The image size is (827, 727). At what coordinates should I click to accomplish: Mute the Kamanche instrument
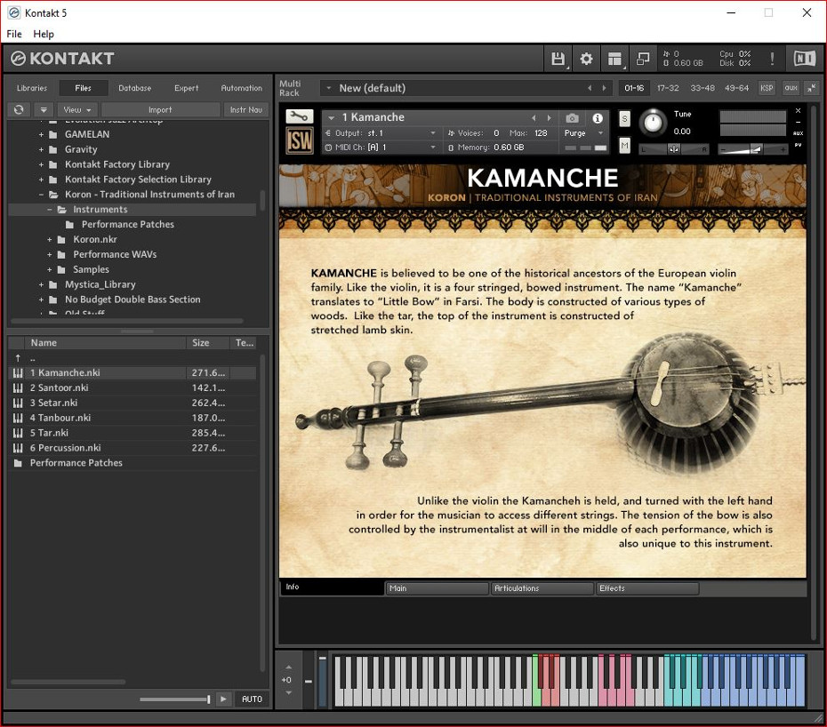(624, 145)
